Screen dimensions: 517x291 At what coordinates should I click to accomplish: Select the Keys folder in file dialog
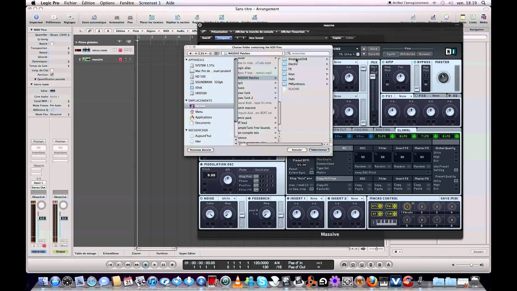tap(291, 74)
